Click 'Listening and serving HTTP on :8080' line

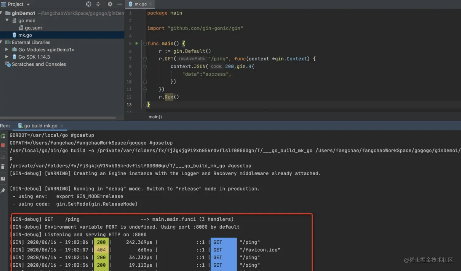pos(95,234)
